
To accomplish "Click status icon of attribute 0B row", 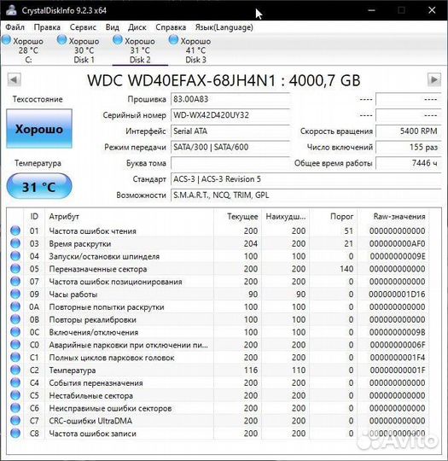I will coord(15,319).
